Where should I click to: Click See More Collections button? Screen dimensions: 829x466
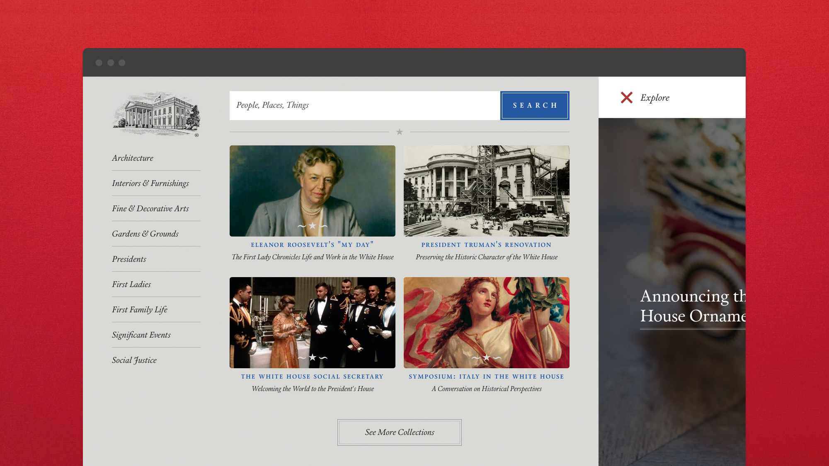[399, 432]
